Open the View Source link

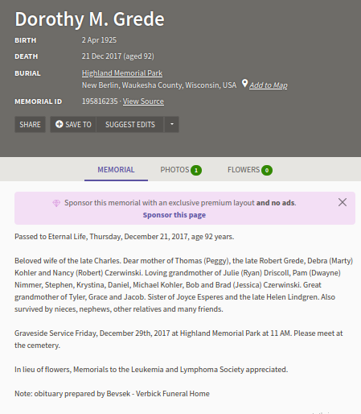click(x=143, y=101)
